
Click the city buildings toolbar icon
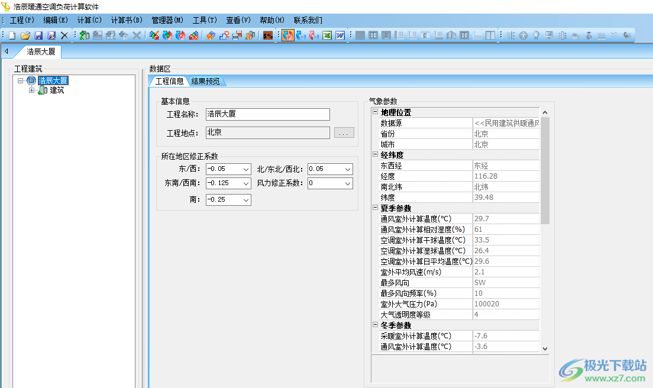[250, 35]
